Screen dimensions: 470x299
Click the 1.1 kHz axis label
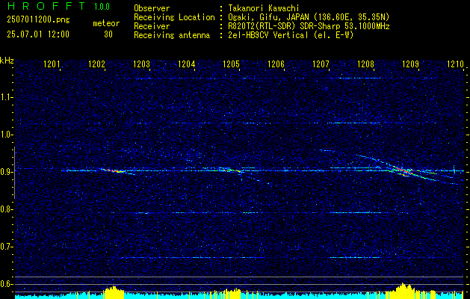coord(5,97)
